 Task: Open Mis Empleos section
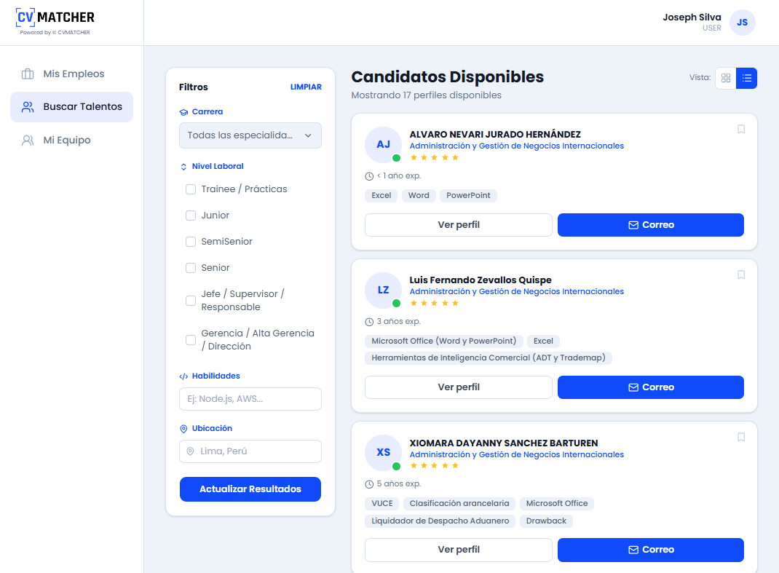[72, 74]
